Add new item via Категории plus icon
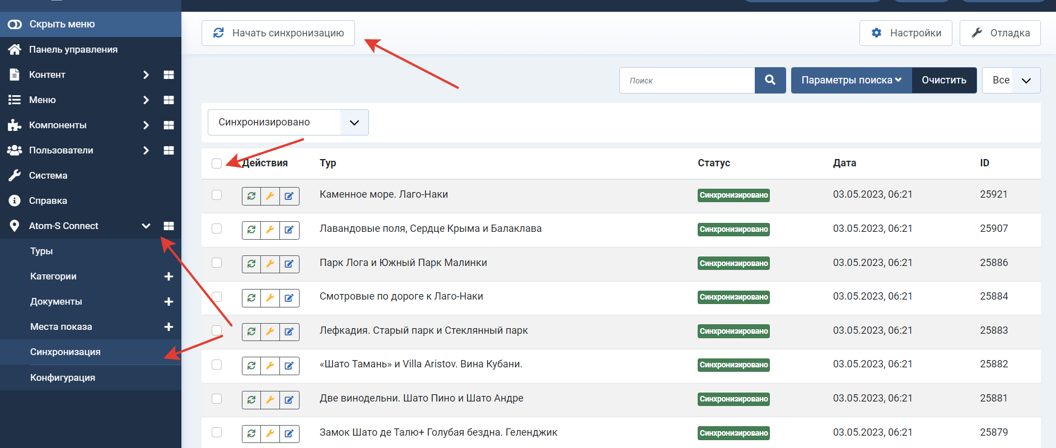Screen dimensions: 1056x448 [x=169, y=277]
